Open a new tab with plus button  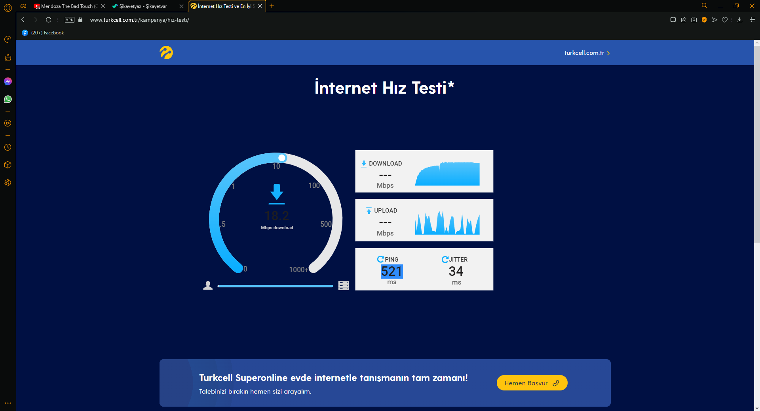click(272, 6)
